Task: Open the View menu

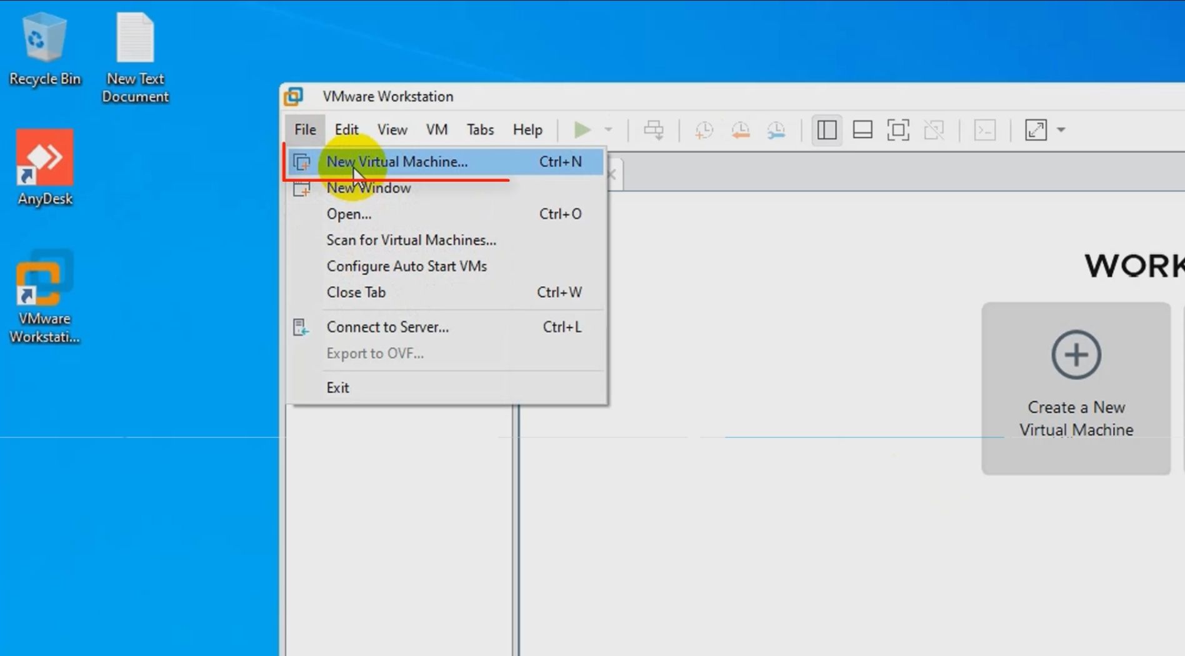Action: click(392, 130)
